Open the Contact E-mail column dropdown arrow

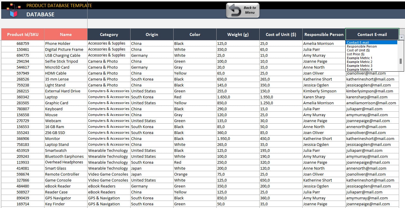point(402,37)
